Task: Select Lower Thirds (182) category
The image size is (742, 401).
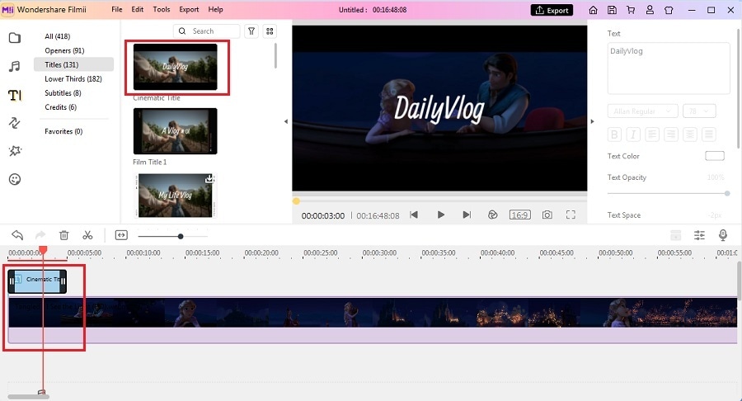Action: (x=73, y=79)
